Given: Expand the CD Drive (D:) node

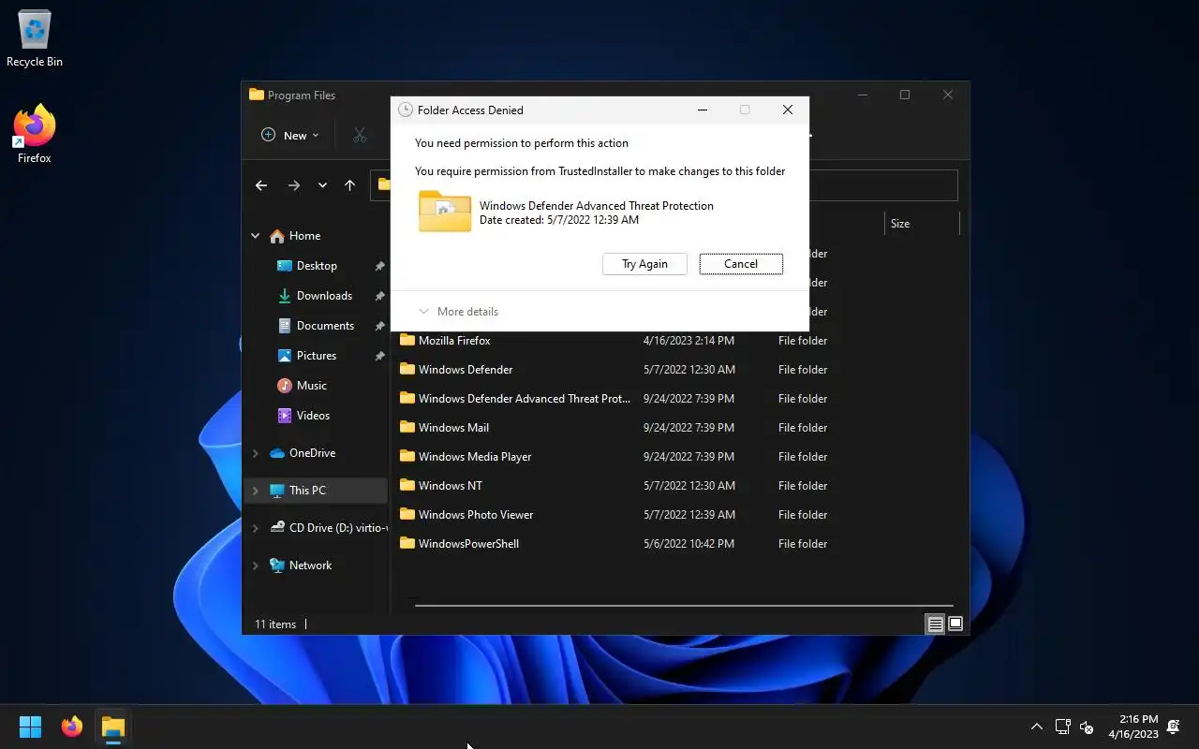Looking at the screenshot, I should [255, 528].
